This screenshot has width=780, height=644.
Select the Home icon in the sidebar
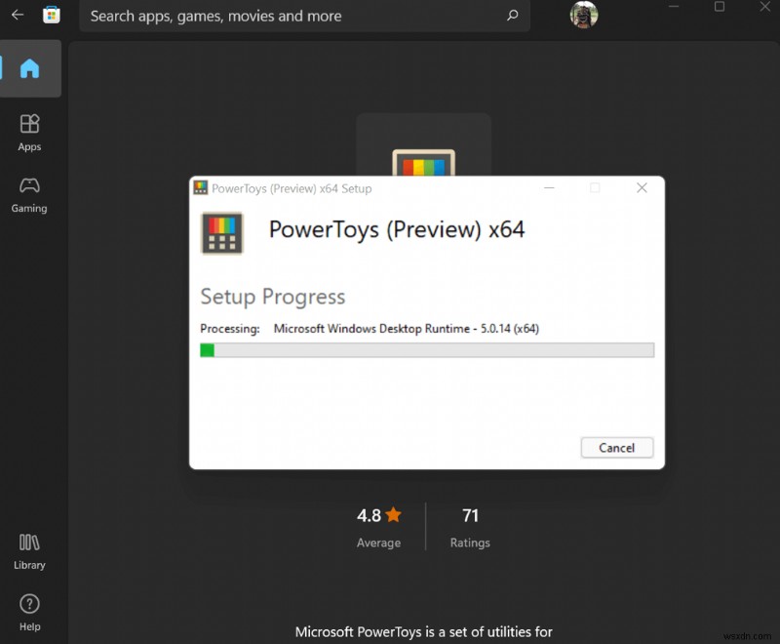[29, 68]
